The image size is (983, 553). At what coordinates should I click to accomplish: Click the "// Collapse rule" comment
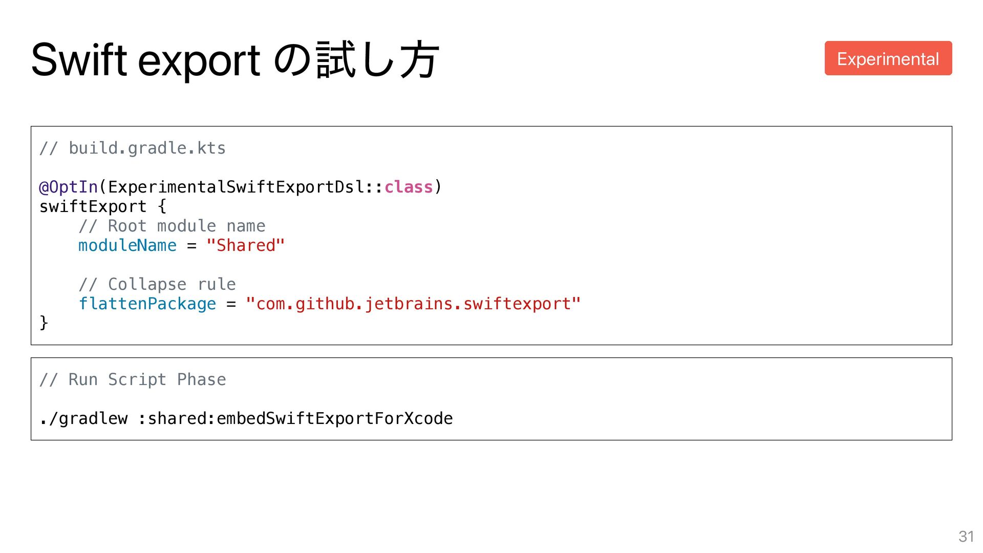[157, 285]
